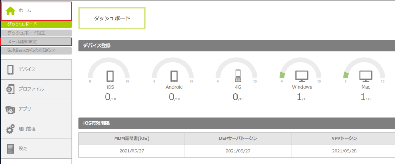This screenshot has width=395, height=164.
Task: Click the 運用管理 gears icon
Action: [10, 129]
